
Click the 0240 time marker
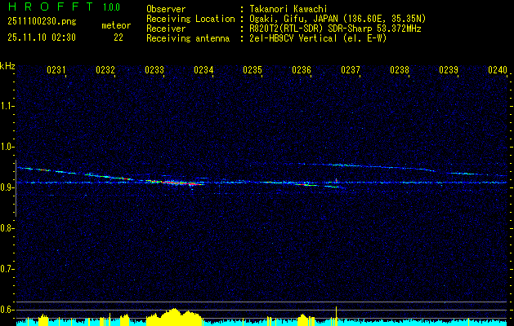click(x=498, y=70)
